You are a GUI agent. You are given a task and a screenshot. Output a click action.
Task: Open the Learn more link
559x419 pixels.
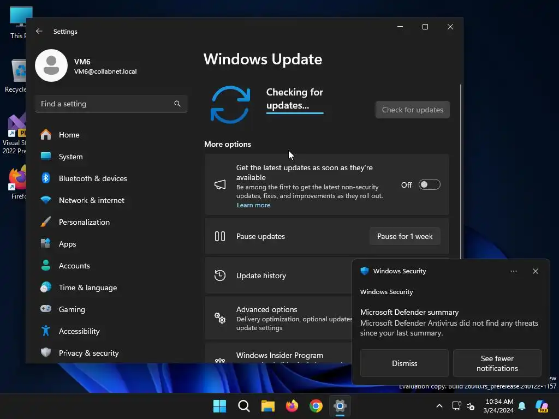click(x=253, y=205)
